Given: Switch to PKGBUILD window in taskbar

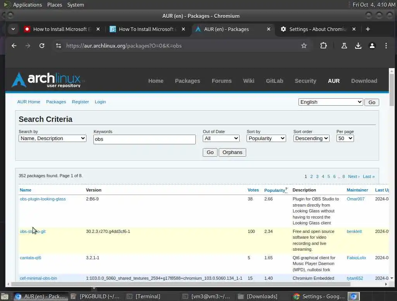Looking at the screenshot, I should click(95, 296).
